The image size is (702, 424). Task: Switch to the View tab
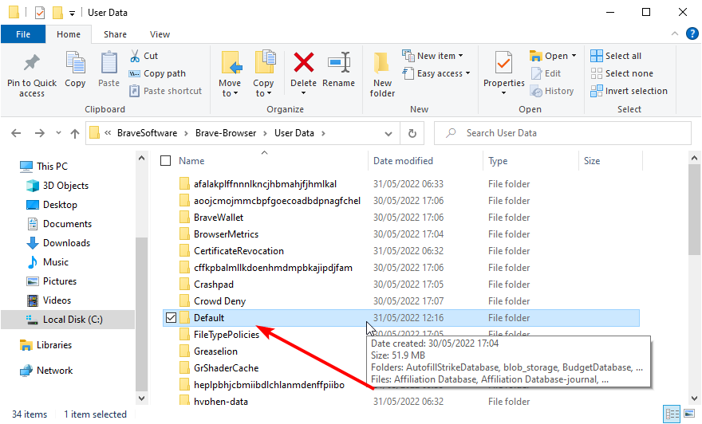click(160, 34)
